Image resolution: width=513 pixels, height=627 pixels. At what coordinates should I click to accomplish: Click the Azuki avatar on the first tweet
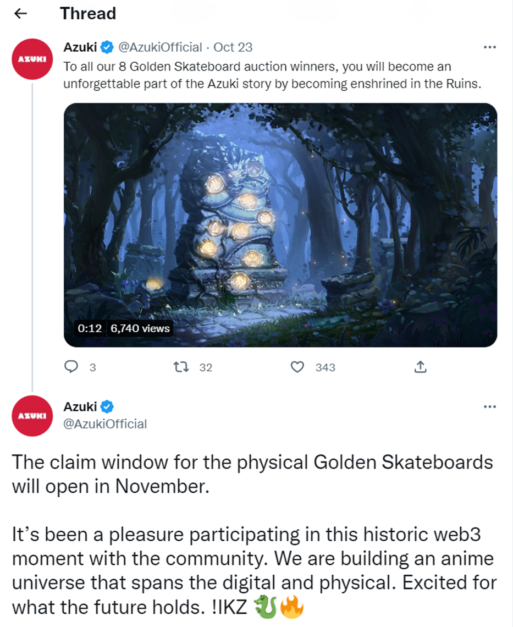click(32, 59)
